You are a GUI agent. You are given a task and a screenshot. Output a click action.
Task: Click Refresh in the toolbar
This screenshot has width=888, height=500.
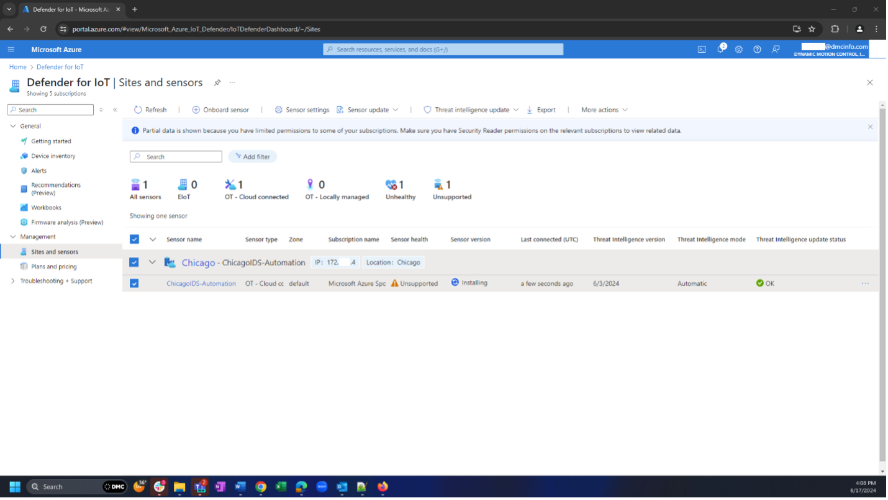150,110
